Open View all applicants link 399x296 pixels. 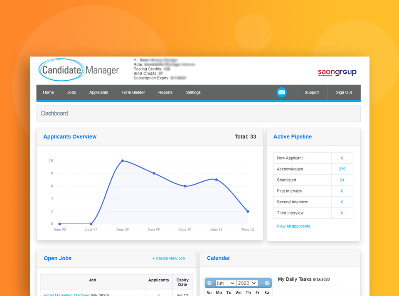(x=292, y=226)
